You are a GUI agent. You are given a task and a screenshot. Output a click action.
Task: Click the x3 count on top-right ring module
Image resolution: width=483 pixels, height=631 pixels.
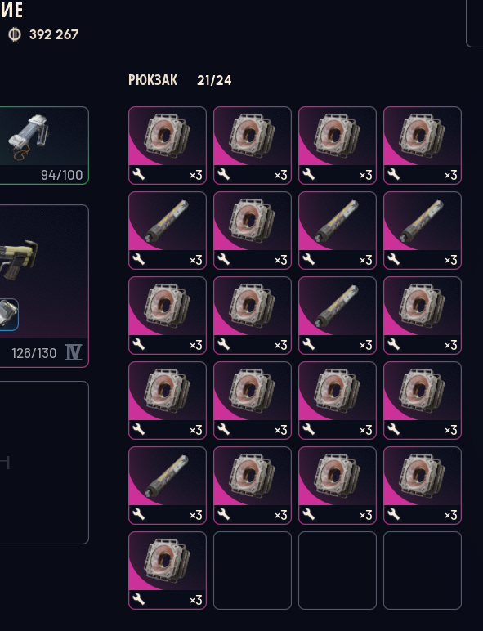(x=451, y=175)
